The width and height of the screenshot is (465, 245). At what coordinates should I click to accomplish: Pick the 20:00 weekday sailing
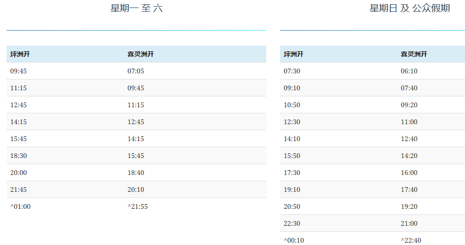[18, 173]
